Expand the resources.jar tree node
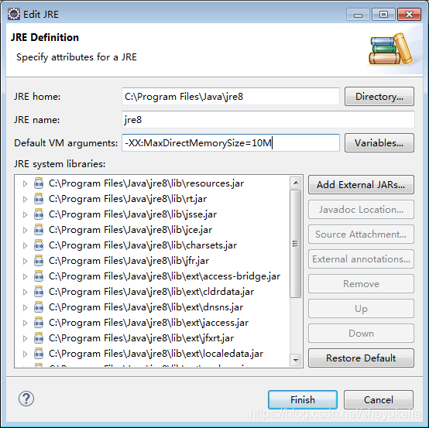429x428 pixels. pyautogui.click(x=25, y=183)
